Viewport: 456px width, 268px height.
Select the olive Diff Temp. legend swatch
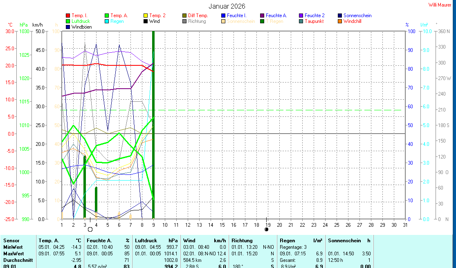click(x=184, y=16)
